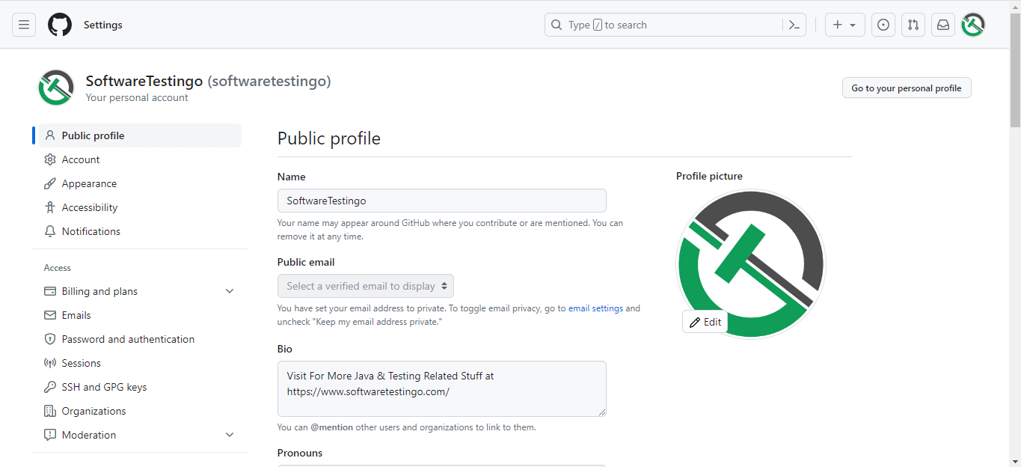Click the bell icon beside Notifications
Image resolution: width=1021 pixels, height=467 pixels.
50,231
